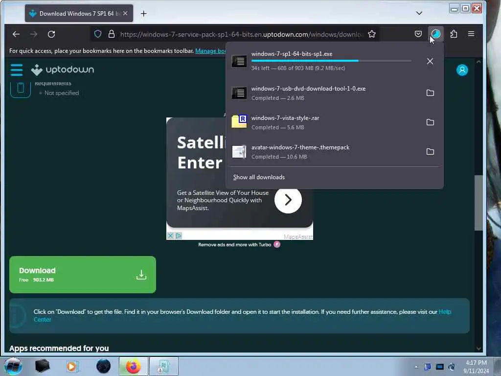Select the Download Windows 7 SP1 tab
The width and height of the screenshot is (501, 376).
[x=79, y=13]
